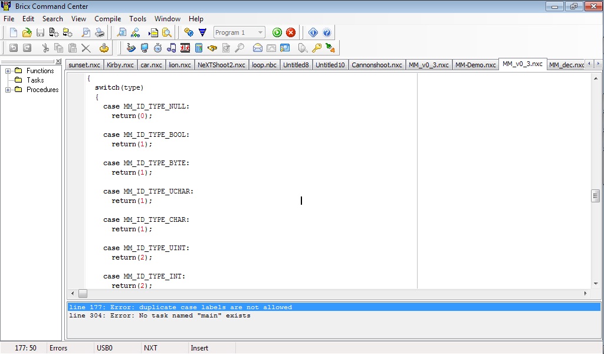The image size is (604, 354).
Task: Expand the Functions tree node
Action: [8, 71]
